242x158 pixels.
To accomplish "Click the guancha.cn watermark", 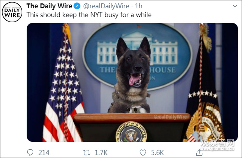I will click(217, 144).
